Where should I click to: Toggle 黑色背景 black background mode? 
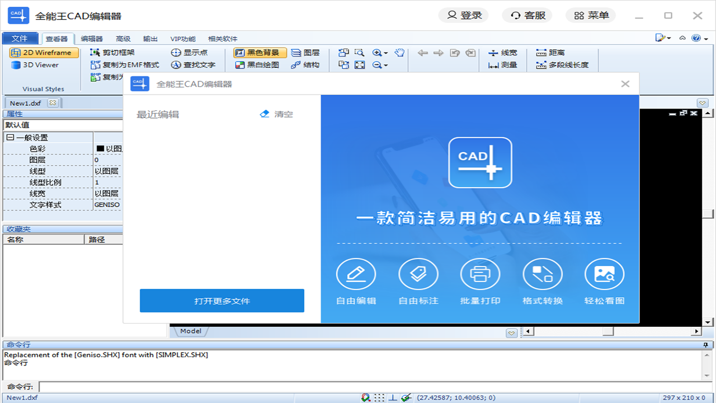[x=260, y=53]
